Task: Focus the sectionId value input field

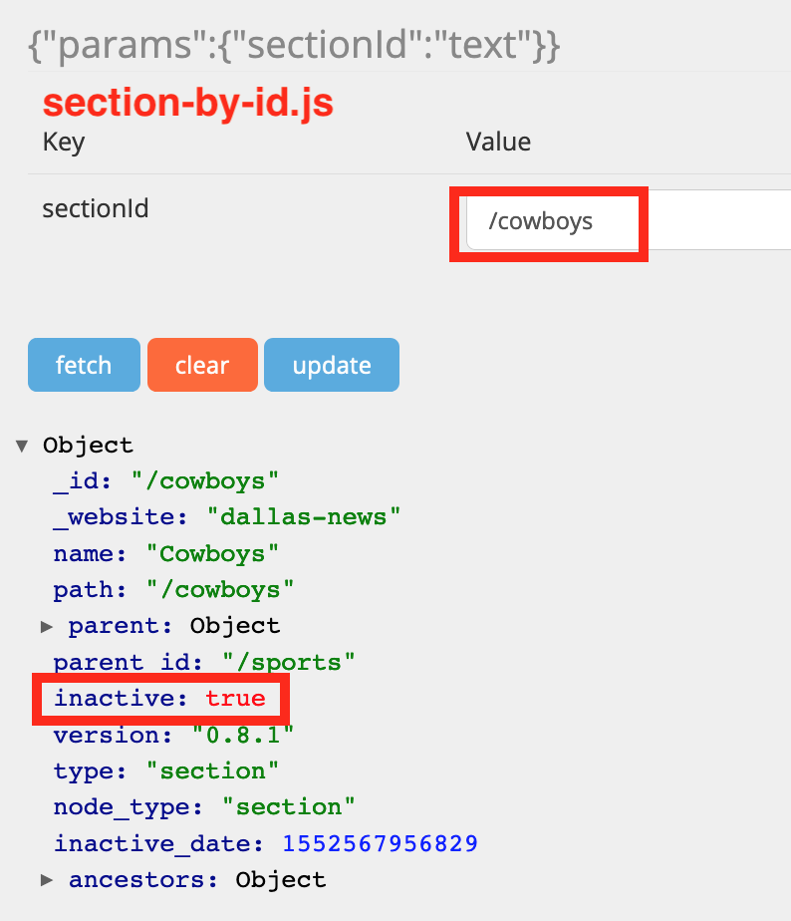Action: (x=628, y=221)
